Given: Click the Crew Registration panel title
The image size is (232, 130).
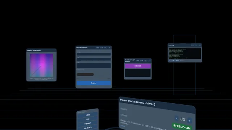Looking at the screenshot, I should click(82, 48).
